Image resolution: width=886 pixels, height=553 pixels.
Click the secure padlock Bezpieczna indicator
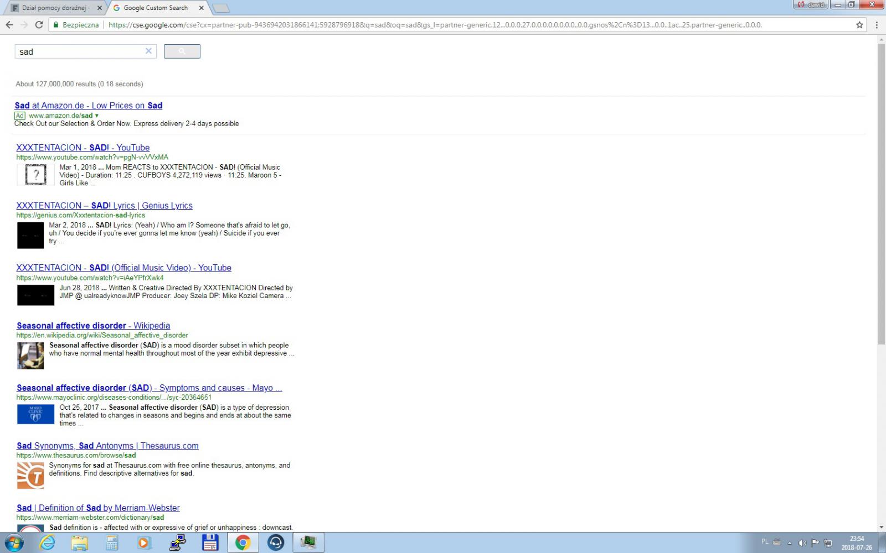(x=75, y=25)
